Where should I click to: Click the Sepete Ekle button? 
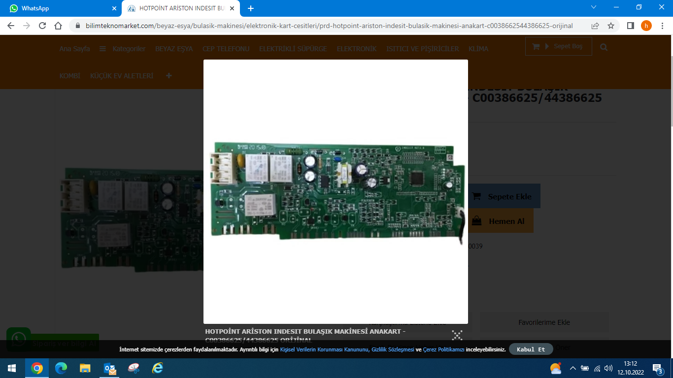point(504,196)
